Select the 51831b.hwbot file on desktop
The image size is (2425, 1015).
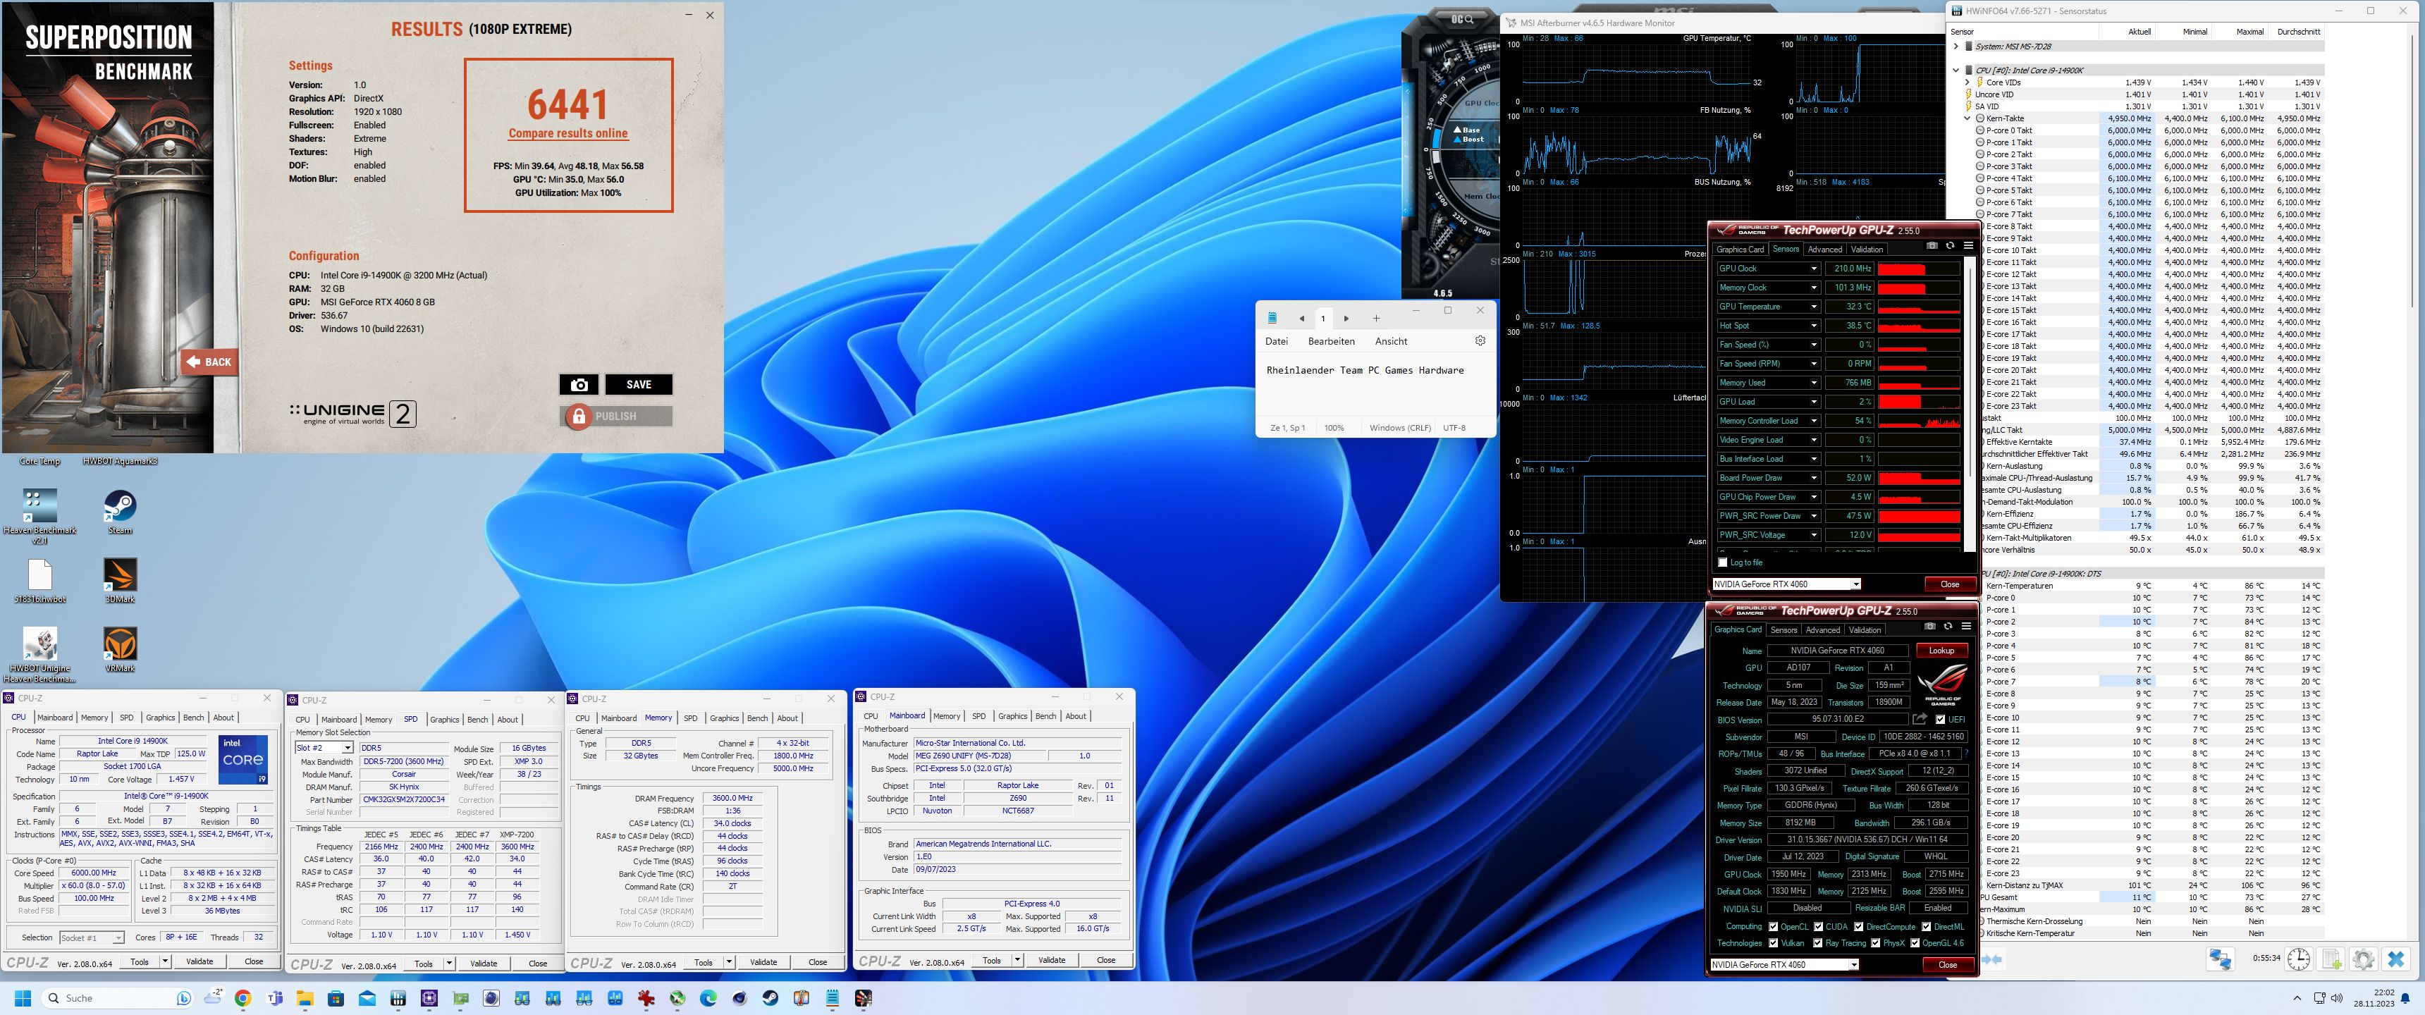(39, 580)
